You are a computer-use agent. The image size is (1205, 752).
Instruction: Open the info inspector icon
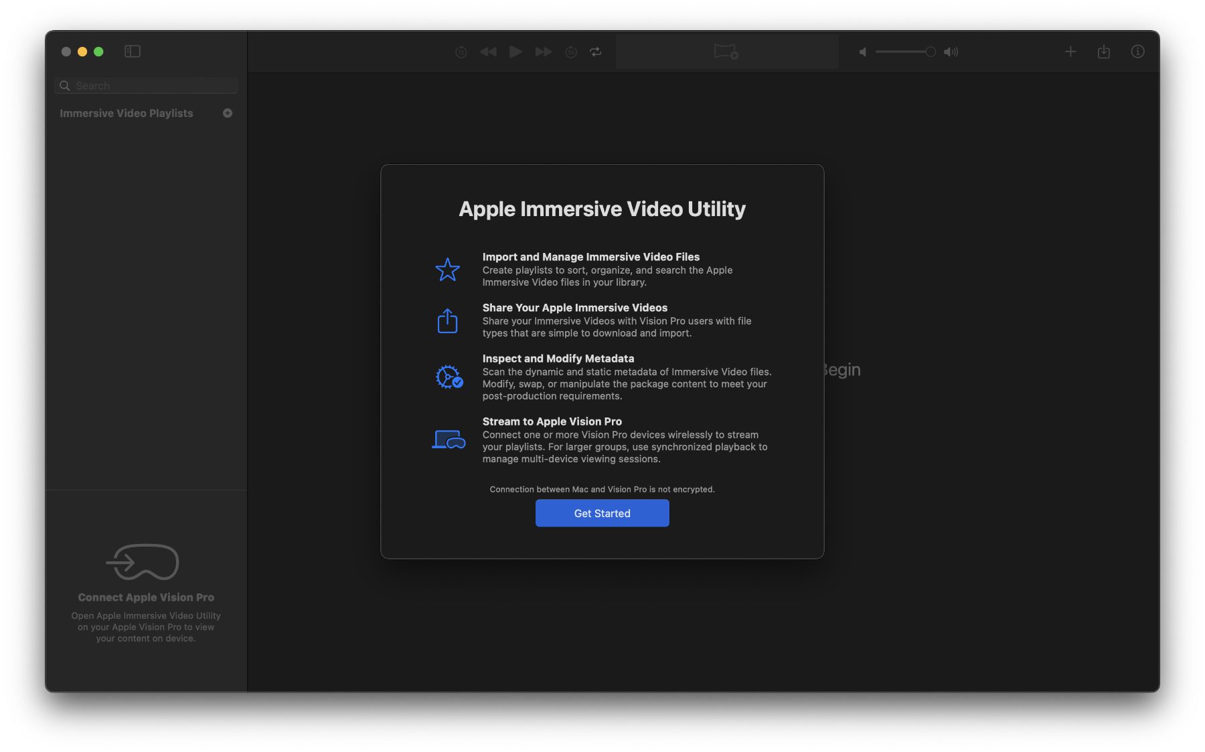click(1137, 52)
